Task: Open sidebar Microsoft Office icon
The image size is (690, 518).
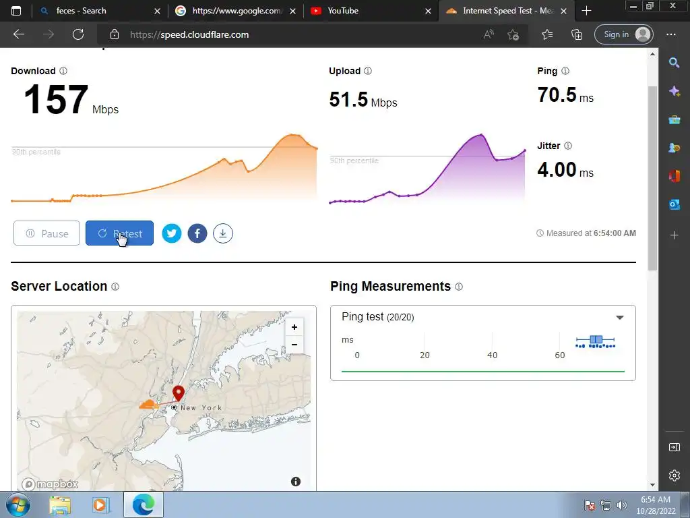Action: pos(674,176)
